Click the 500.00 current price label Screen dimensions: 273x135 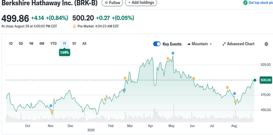(266, 80)
